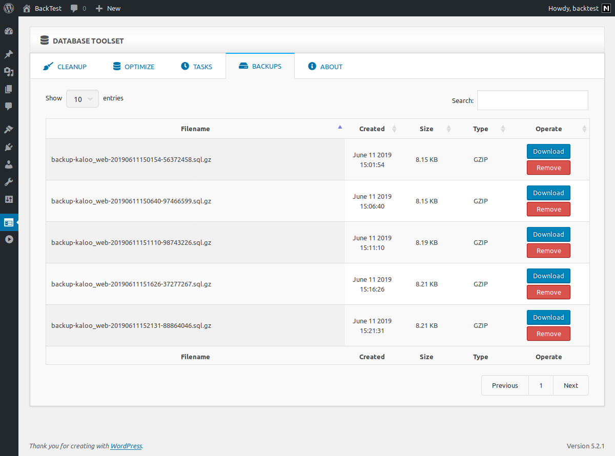The width and height of the screenshot is (615, 456).
Task: Download the backup created at 15:01:54
Action: click(548, 152)
